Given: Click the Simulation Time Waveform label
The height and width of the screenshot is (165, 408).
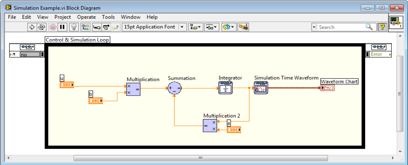Looking at the screenshot, I should click(x=286, y=78).
